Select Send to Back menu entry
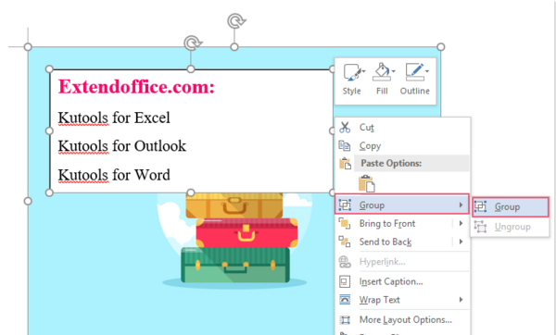This screenshot has width=556, height=335. click(402, 242)
